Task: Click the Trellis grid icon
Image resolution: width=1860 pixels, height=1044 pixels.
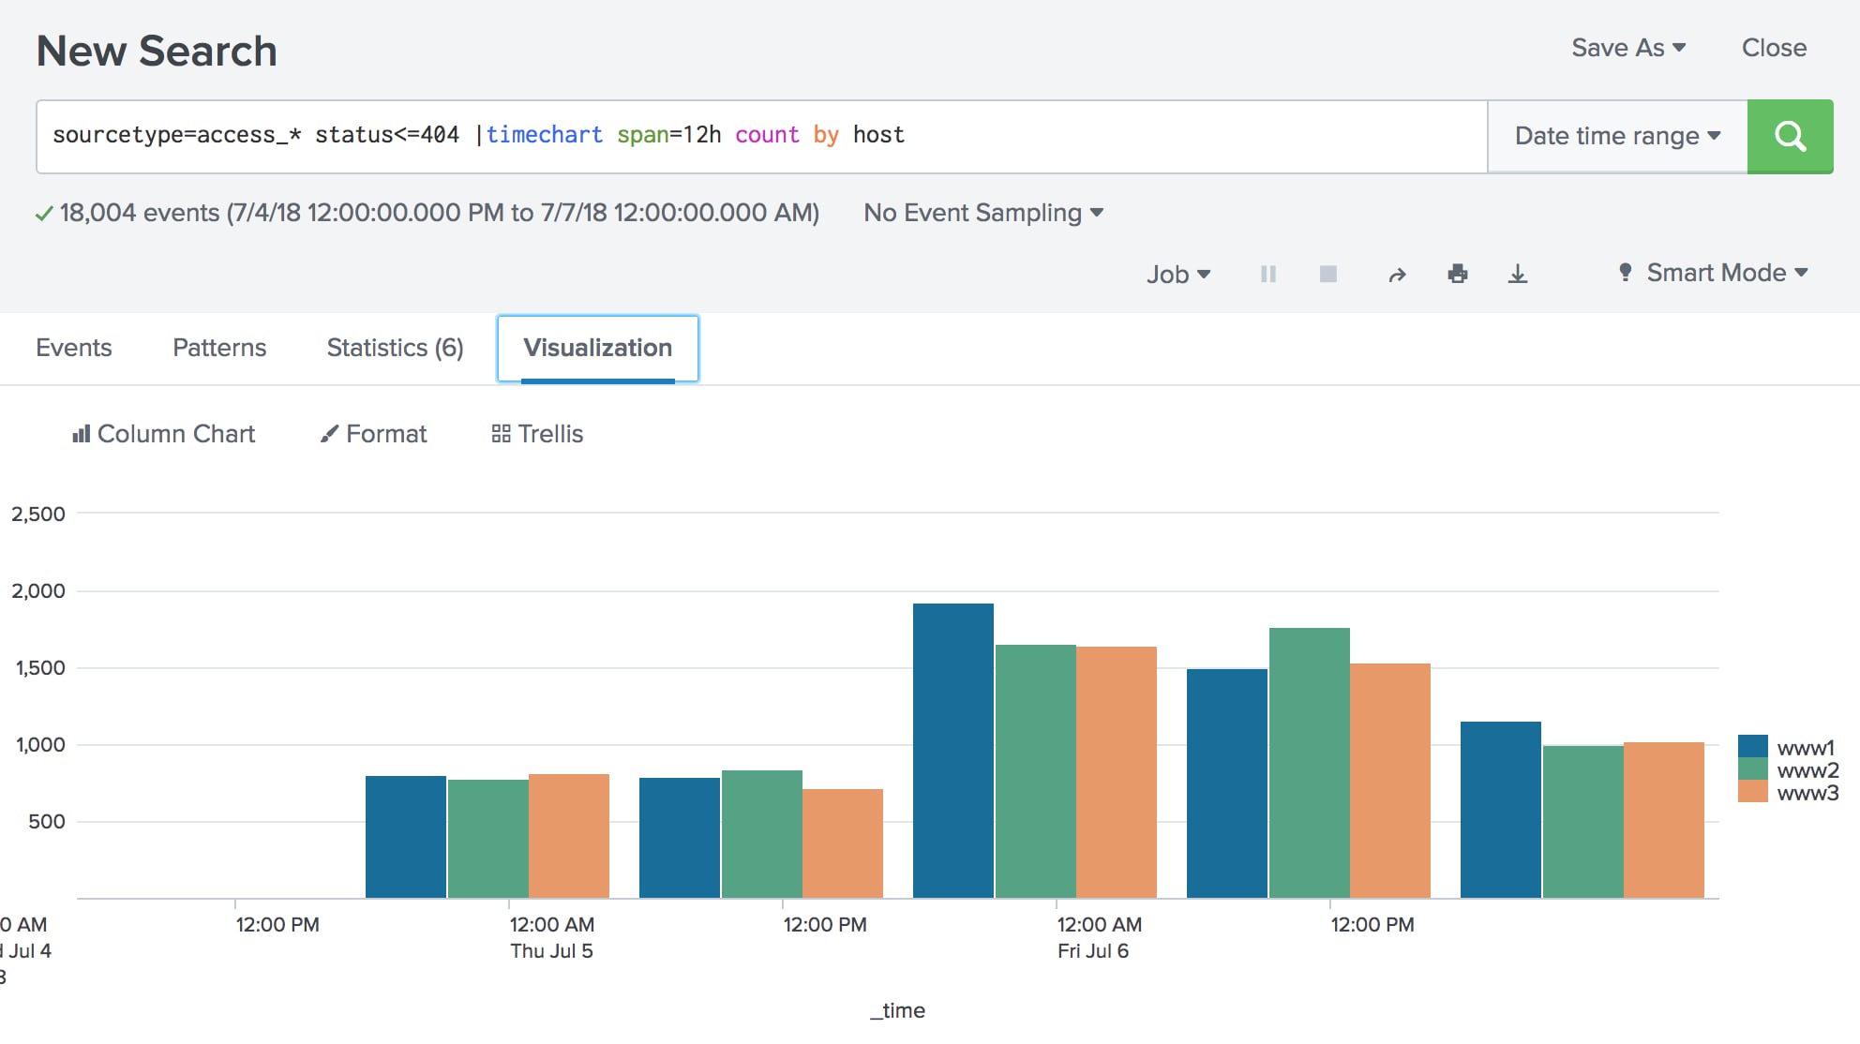Action: point(496,433)
